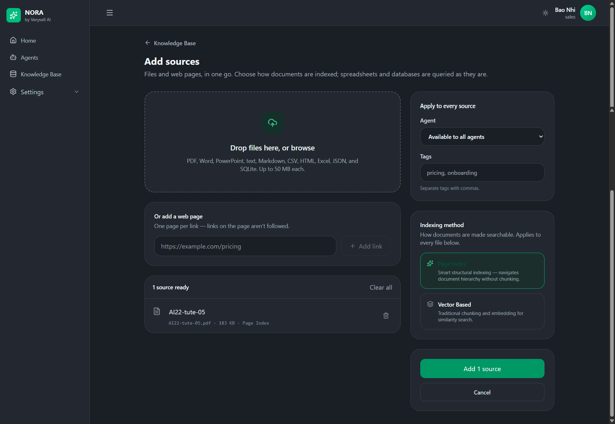Click Clear all in sources list
This screenshot has width=615, height=424.
pos(381,287)
